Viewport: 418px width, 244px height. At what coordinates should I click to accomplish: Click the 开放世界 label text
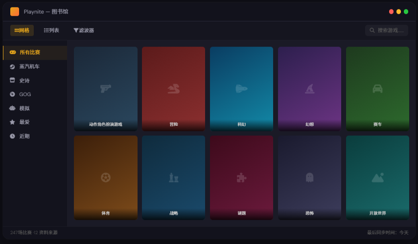point(377,213)
